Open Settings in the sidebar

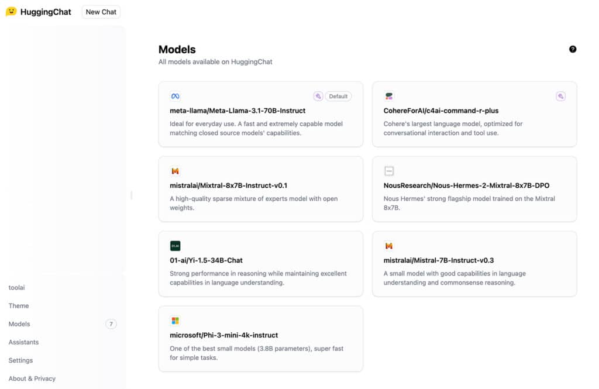pos(20,360)
